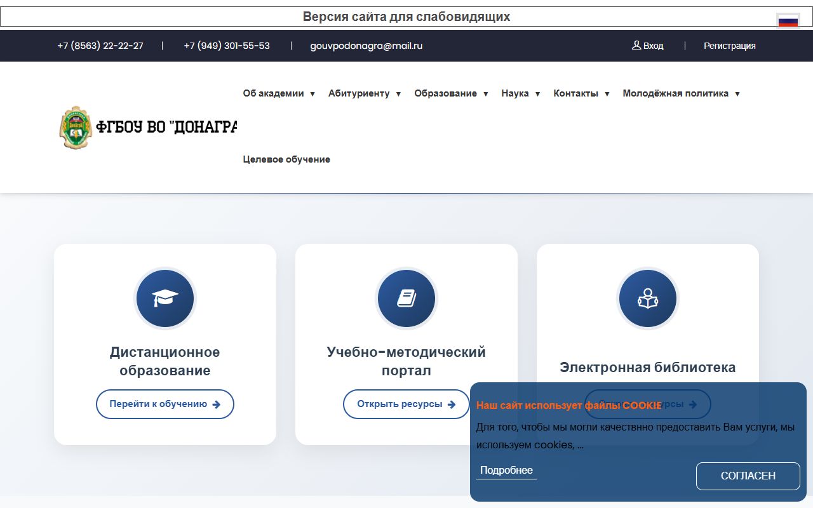Screen dimensions: 813x508
Task: Accept cookies with the СОГЛАСЕН button
Action: click(x=748, y=476)
